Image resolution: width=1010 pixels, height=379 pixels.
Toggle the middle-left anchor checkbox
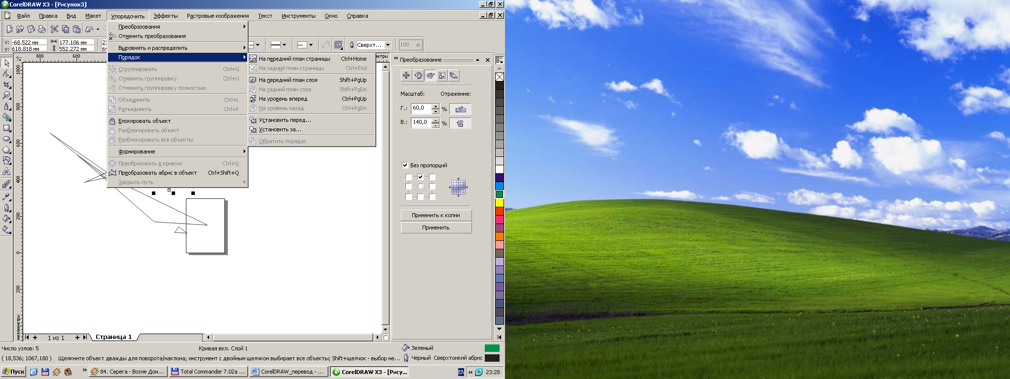pos(408,187)
